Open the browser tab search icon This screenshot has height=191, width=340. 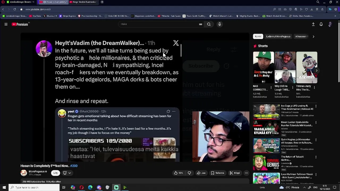(x=318, y=2)
